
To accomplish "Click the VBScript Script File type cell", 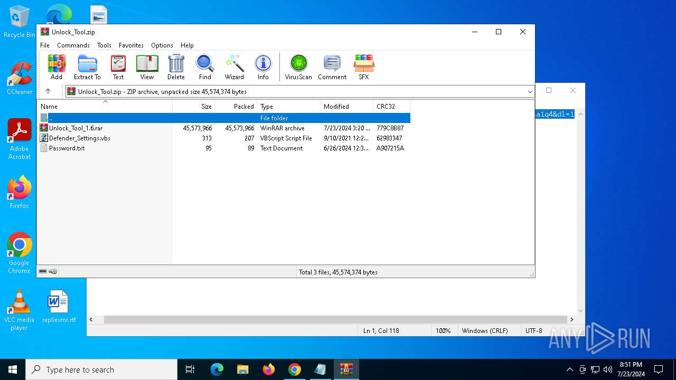I will 286,138.
